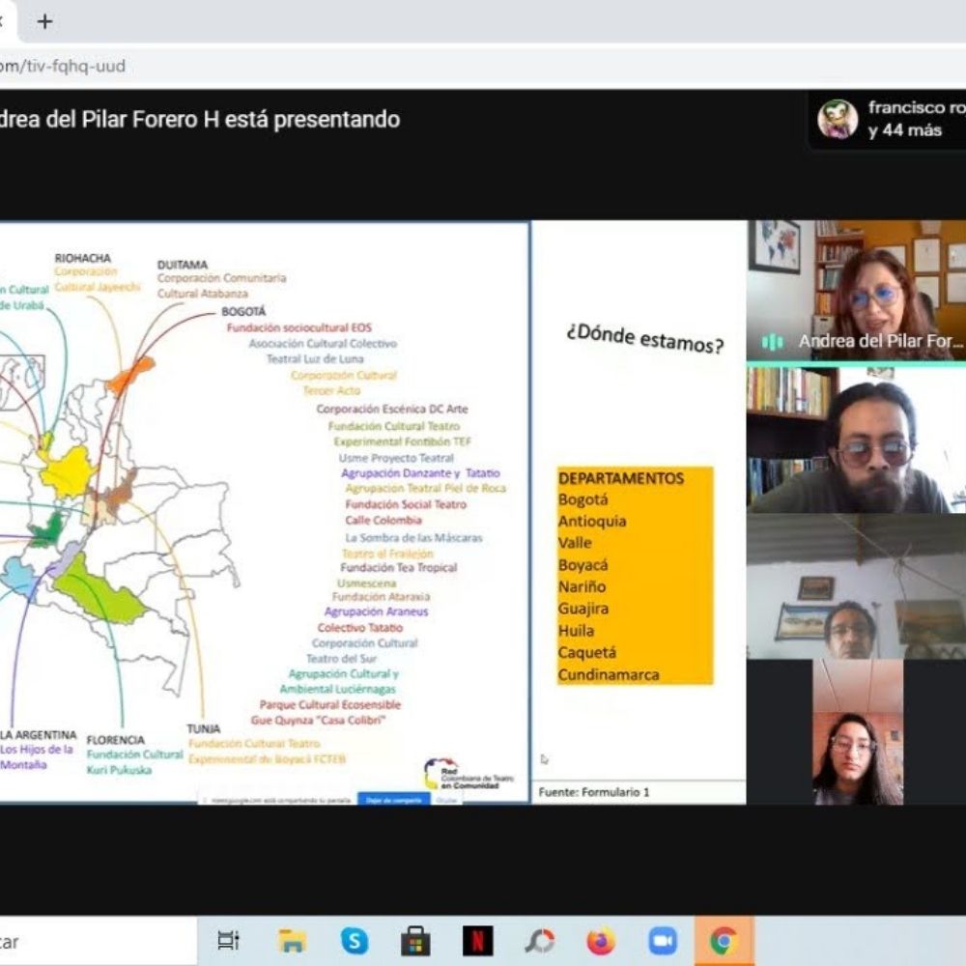The width and height of the screenshot is (966, 966).
Task: Click the Fuente: Formulario 1 footer text
Action: pyautogui.click(x=594, y=792)
